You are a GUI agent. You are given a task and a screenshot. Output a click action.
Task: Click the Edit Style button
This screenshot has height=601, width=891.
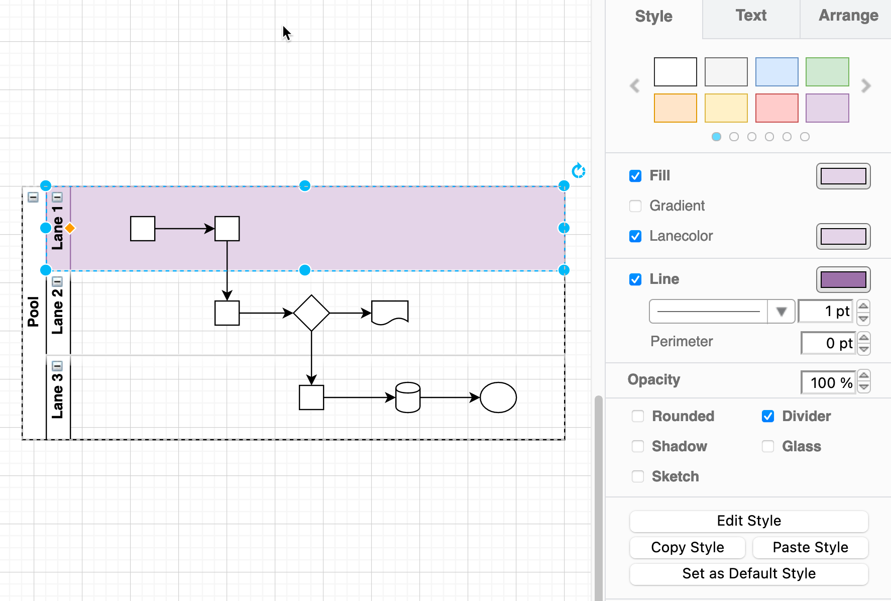tap(748, 521)
